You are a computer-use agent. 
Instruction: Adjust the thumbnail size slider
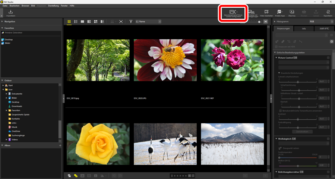[x=259, y=22]
